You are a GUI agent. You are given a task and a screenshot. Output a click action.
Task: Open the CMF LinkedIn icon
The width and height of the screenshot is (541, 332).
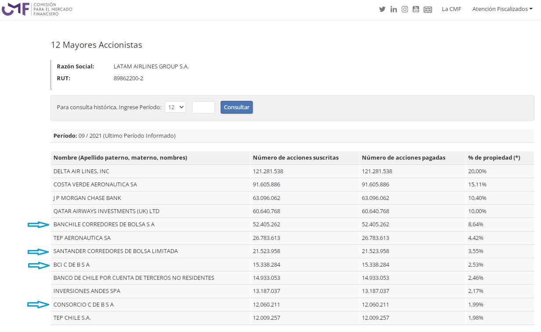click(x=393, y=9)
